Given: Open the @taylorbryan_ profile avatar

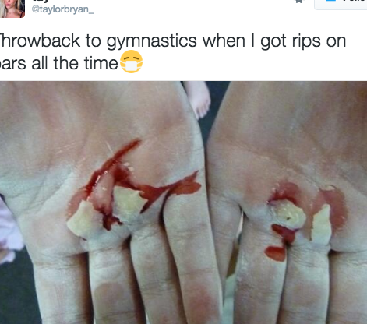Looking at the screenshot, I should (12, 9).
